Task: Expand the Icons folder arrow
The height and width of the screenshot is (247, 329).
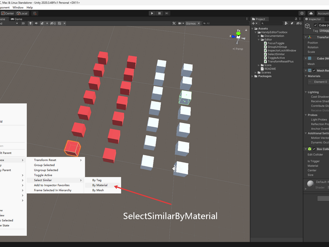Action: 259,65
